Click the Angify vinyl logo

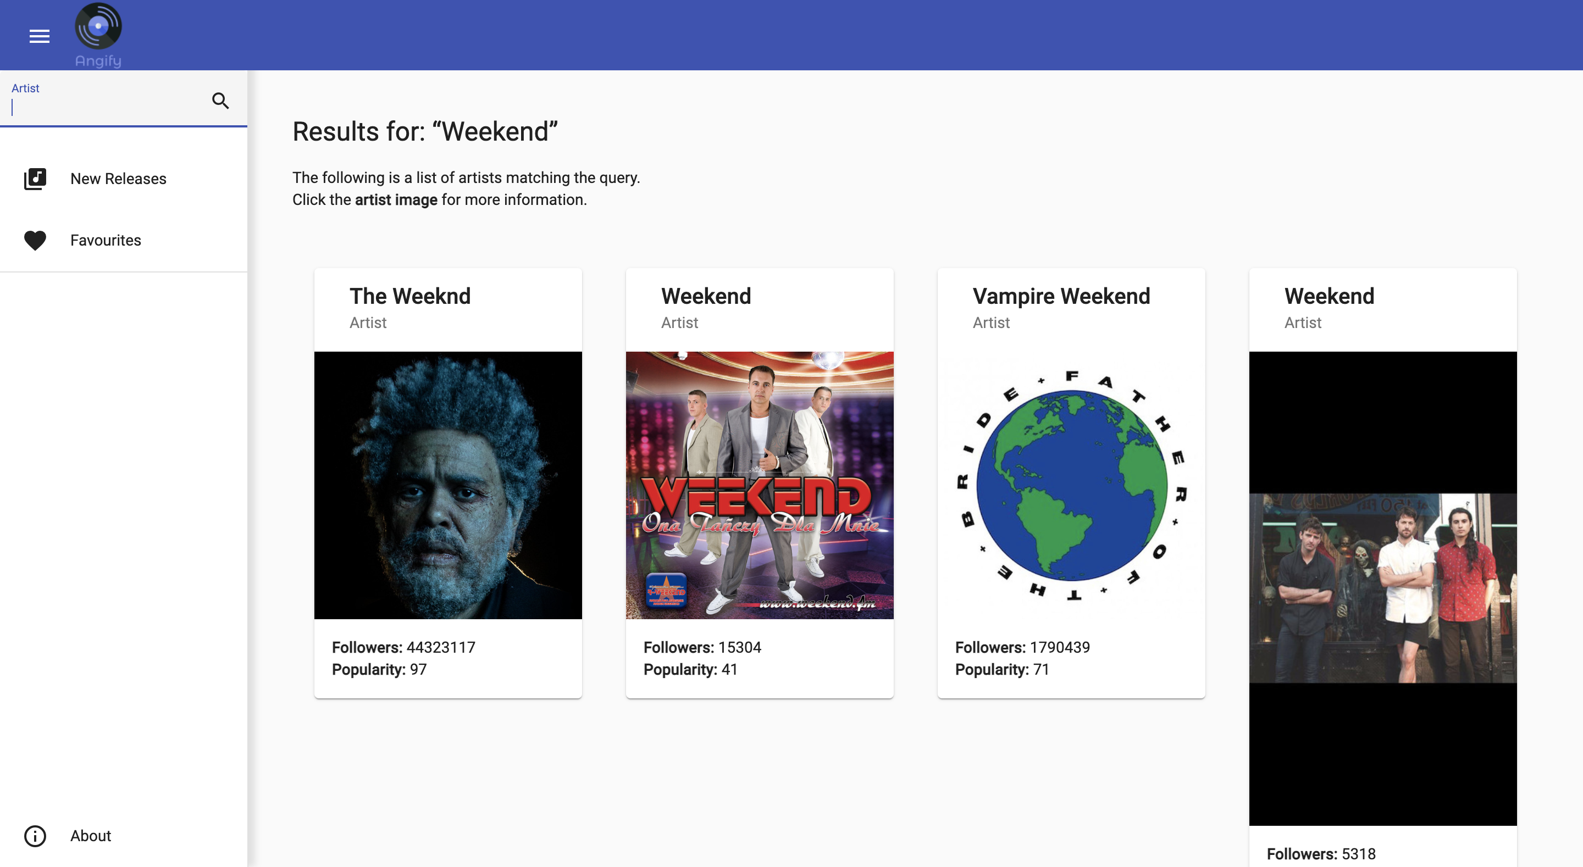point(98,26)
